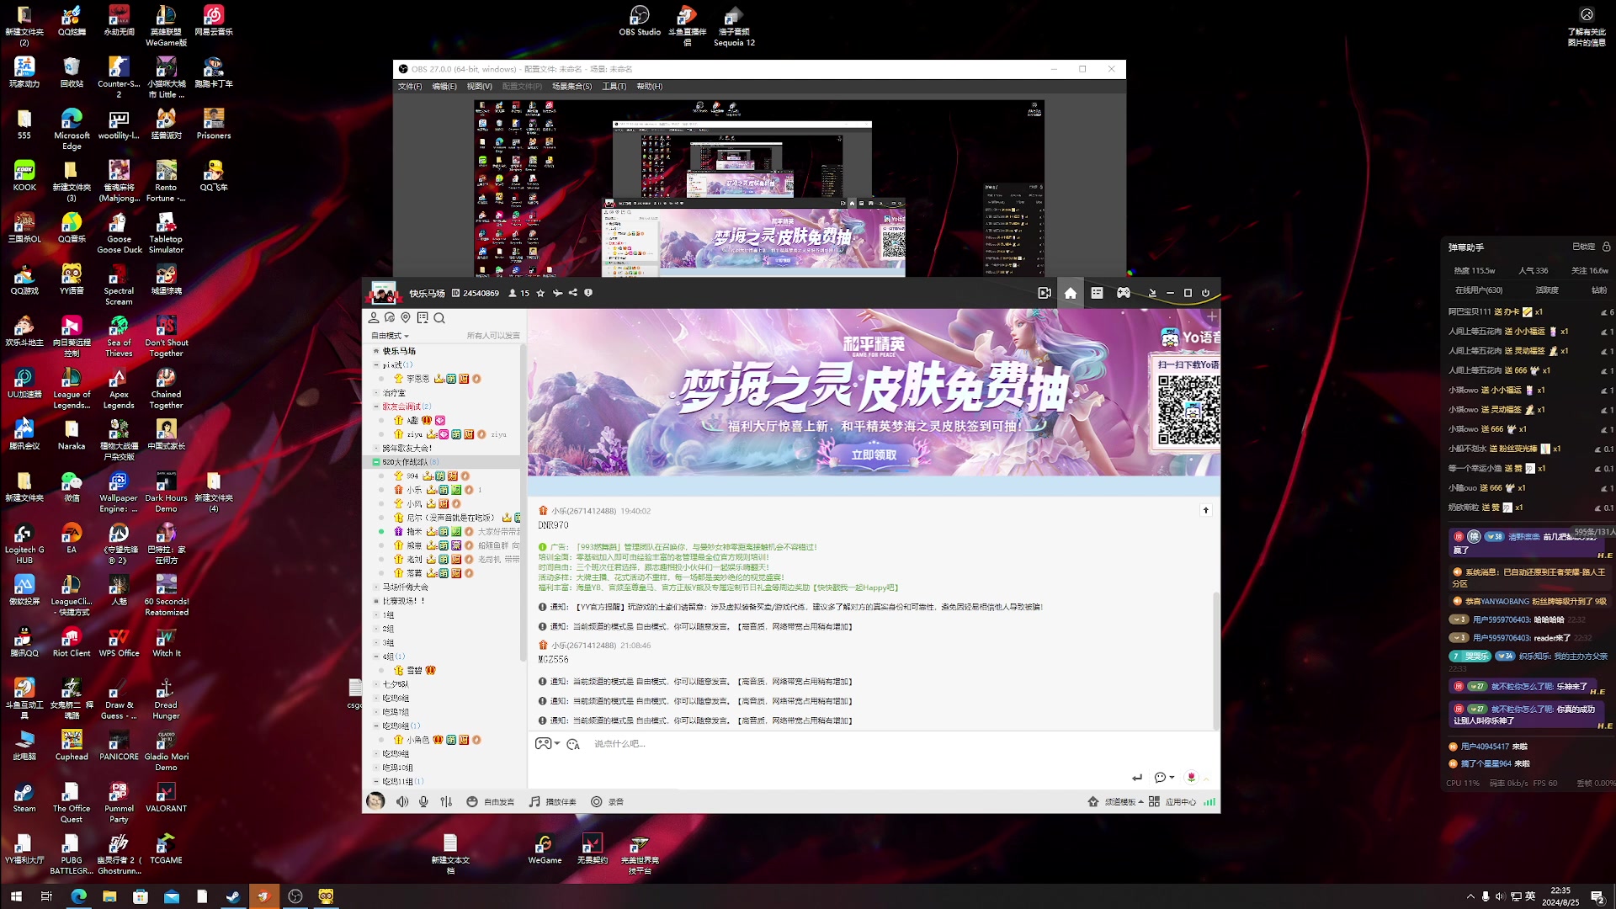Open the gamepad icon in YY header
The image size is (1616, 909).
pyautogui.click(x=1124, y=293)
